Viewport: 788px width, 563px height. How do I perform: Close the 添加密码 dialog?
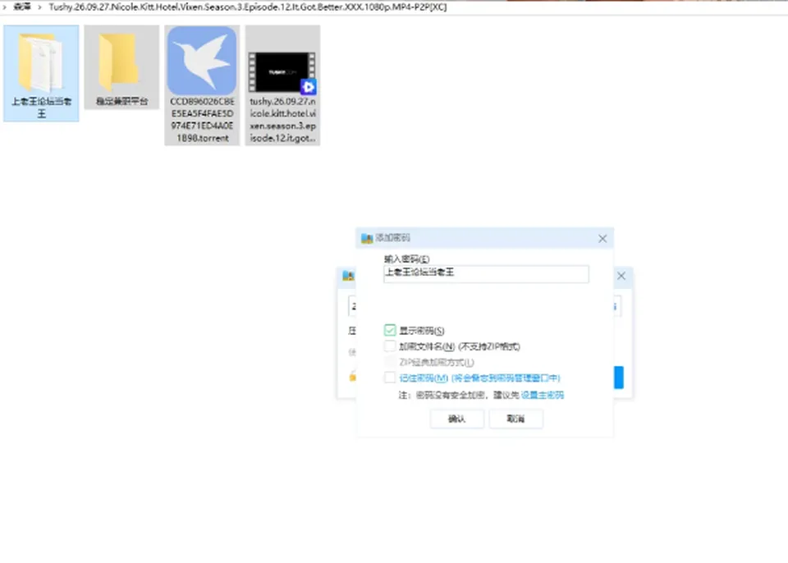602,239
